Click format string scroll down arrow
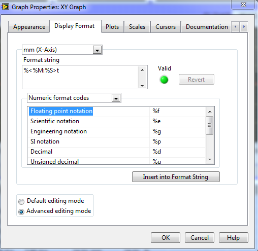Viewport: 258px width, 251px height. (142, 86)
